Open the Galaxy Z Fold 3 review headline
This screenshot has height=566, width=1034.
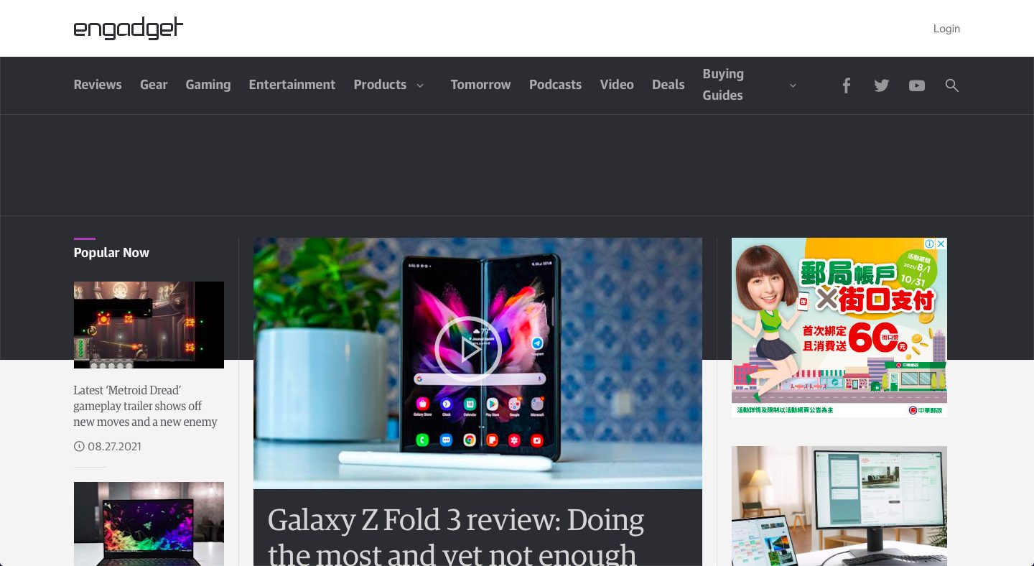(456, 537)
